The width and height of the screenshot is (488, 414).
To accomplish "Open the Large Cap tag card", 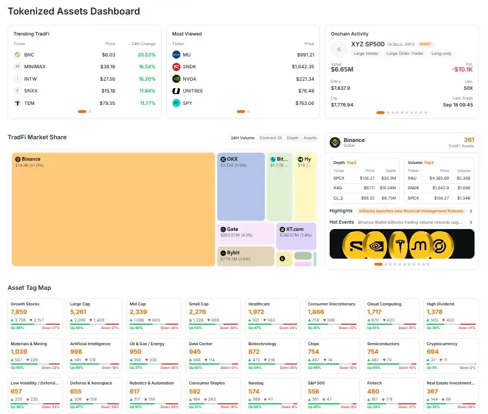I will point(95,316).
